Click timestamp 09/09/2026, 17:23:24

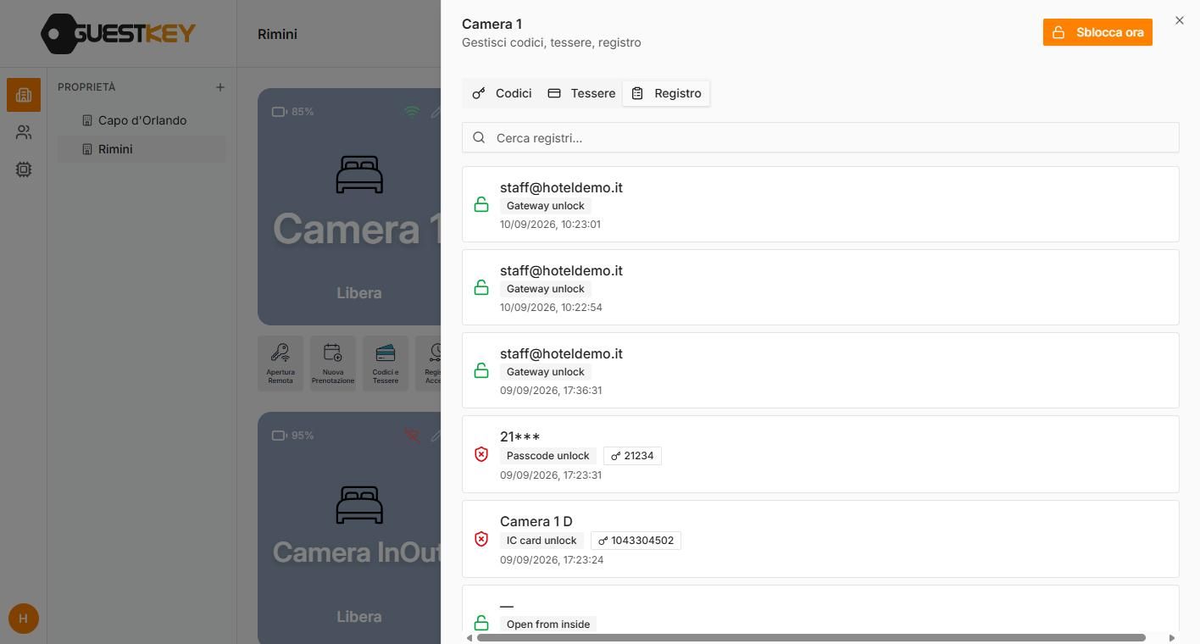[552, 560]
